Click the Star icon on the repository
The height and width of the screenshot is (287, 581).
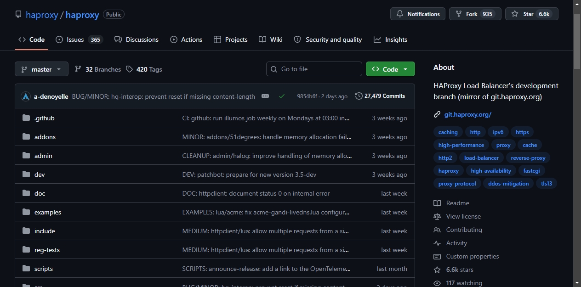[515, 14]
